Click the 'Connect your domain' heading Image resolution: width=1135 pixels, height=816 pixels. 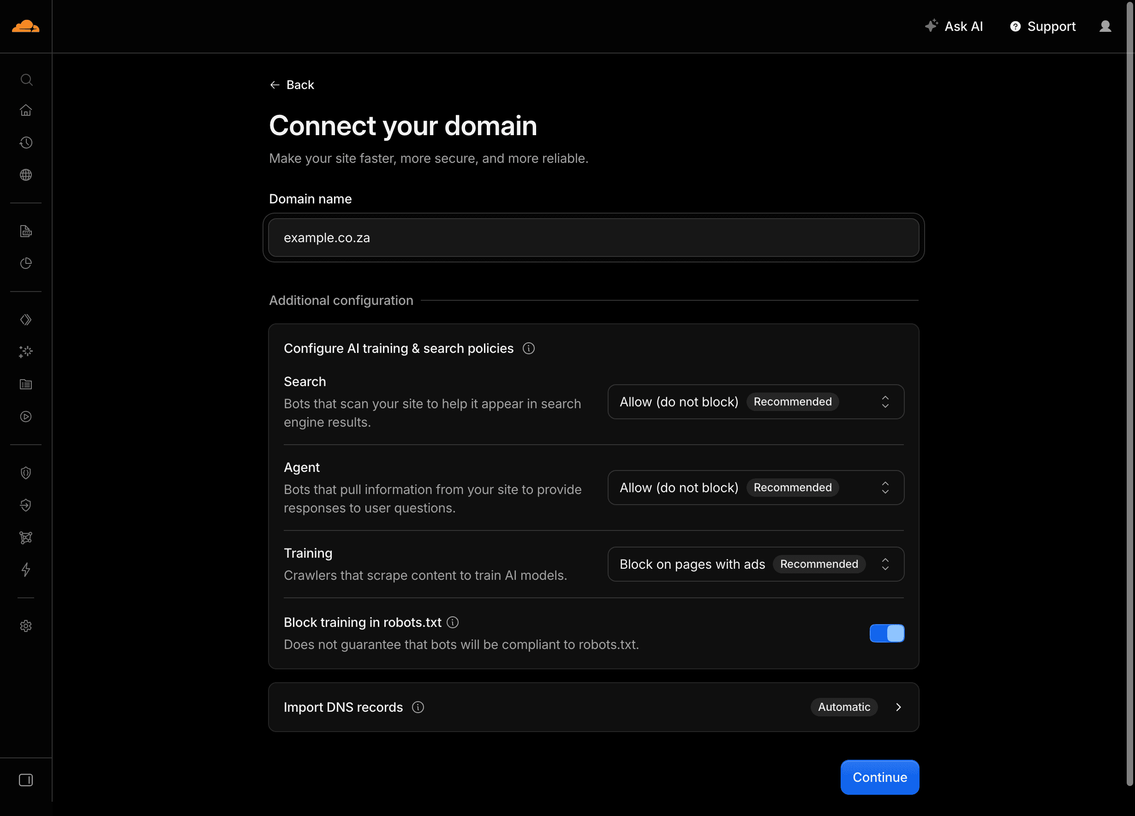pos(403,125)
